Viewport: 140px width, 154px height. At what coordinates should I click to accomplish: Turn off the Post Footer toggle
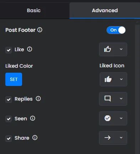pos(116,30)
